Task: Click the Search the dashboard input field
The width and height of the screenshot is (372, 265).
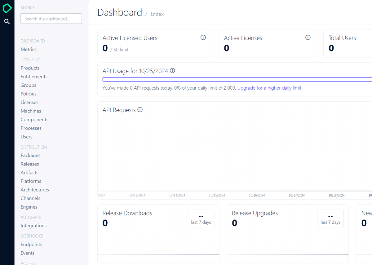Action: [x=51, y=19]
